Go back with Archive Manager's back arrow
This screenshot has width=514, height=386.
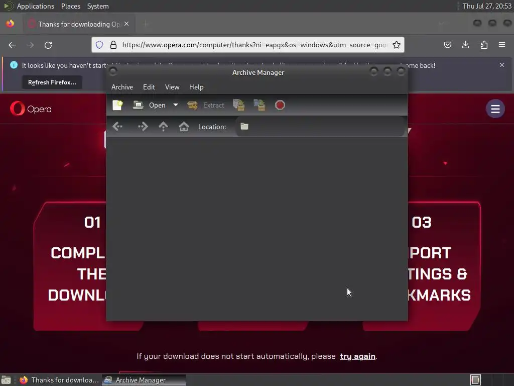117,126
